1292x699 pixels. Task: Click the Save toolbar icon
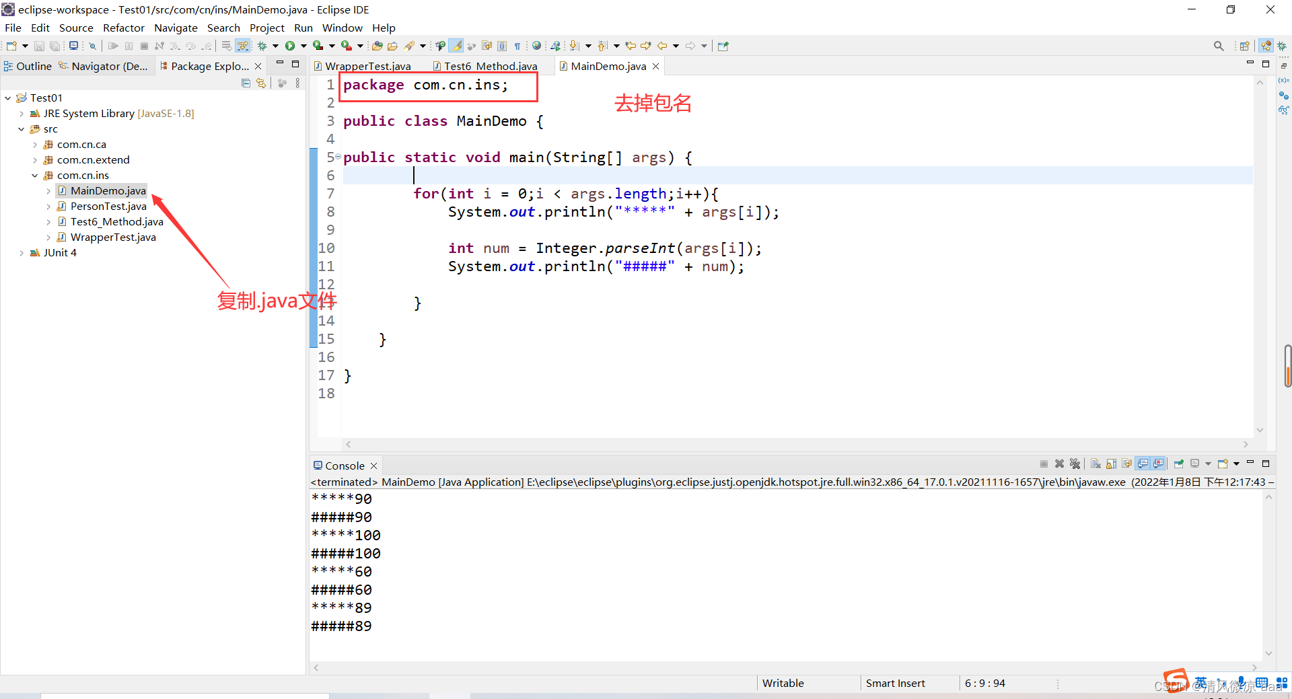pyautogui.click(x=39, y=46)
